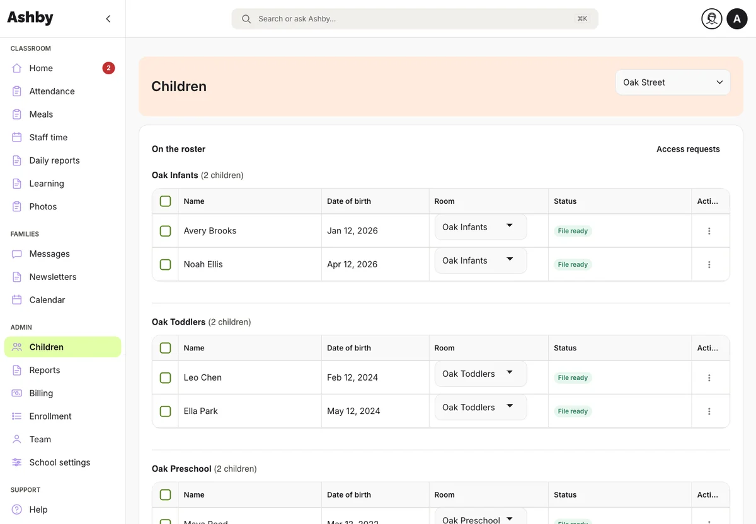
Task: Select all children in Oak Toddlers table
Action: pyautogui.click(x=165, y=348)
